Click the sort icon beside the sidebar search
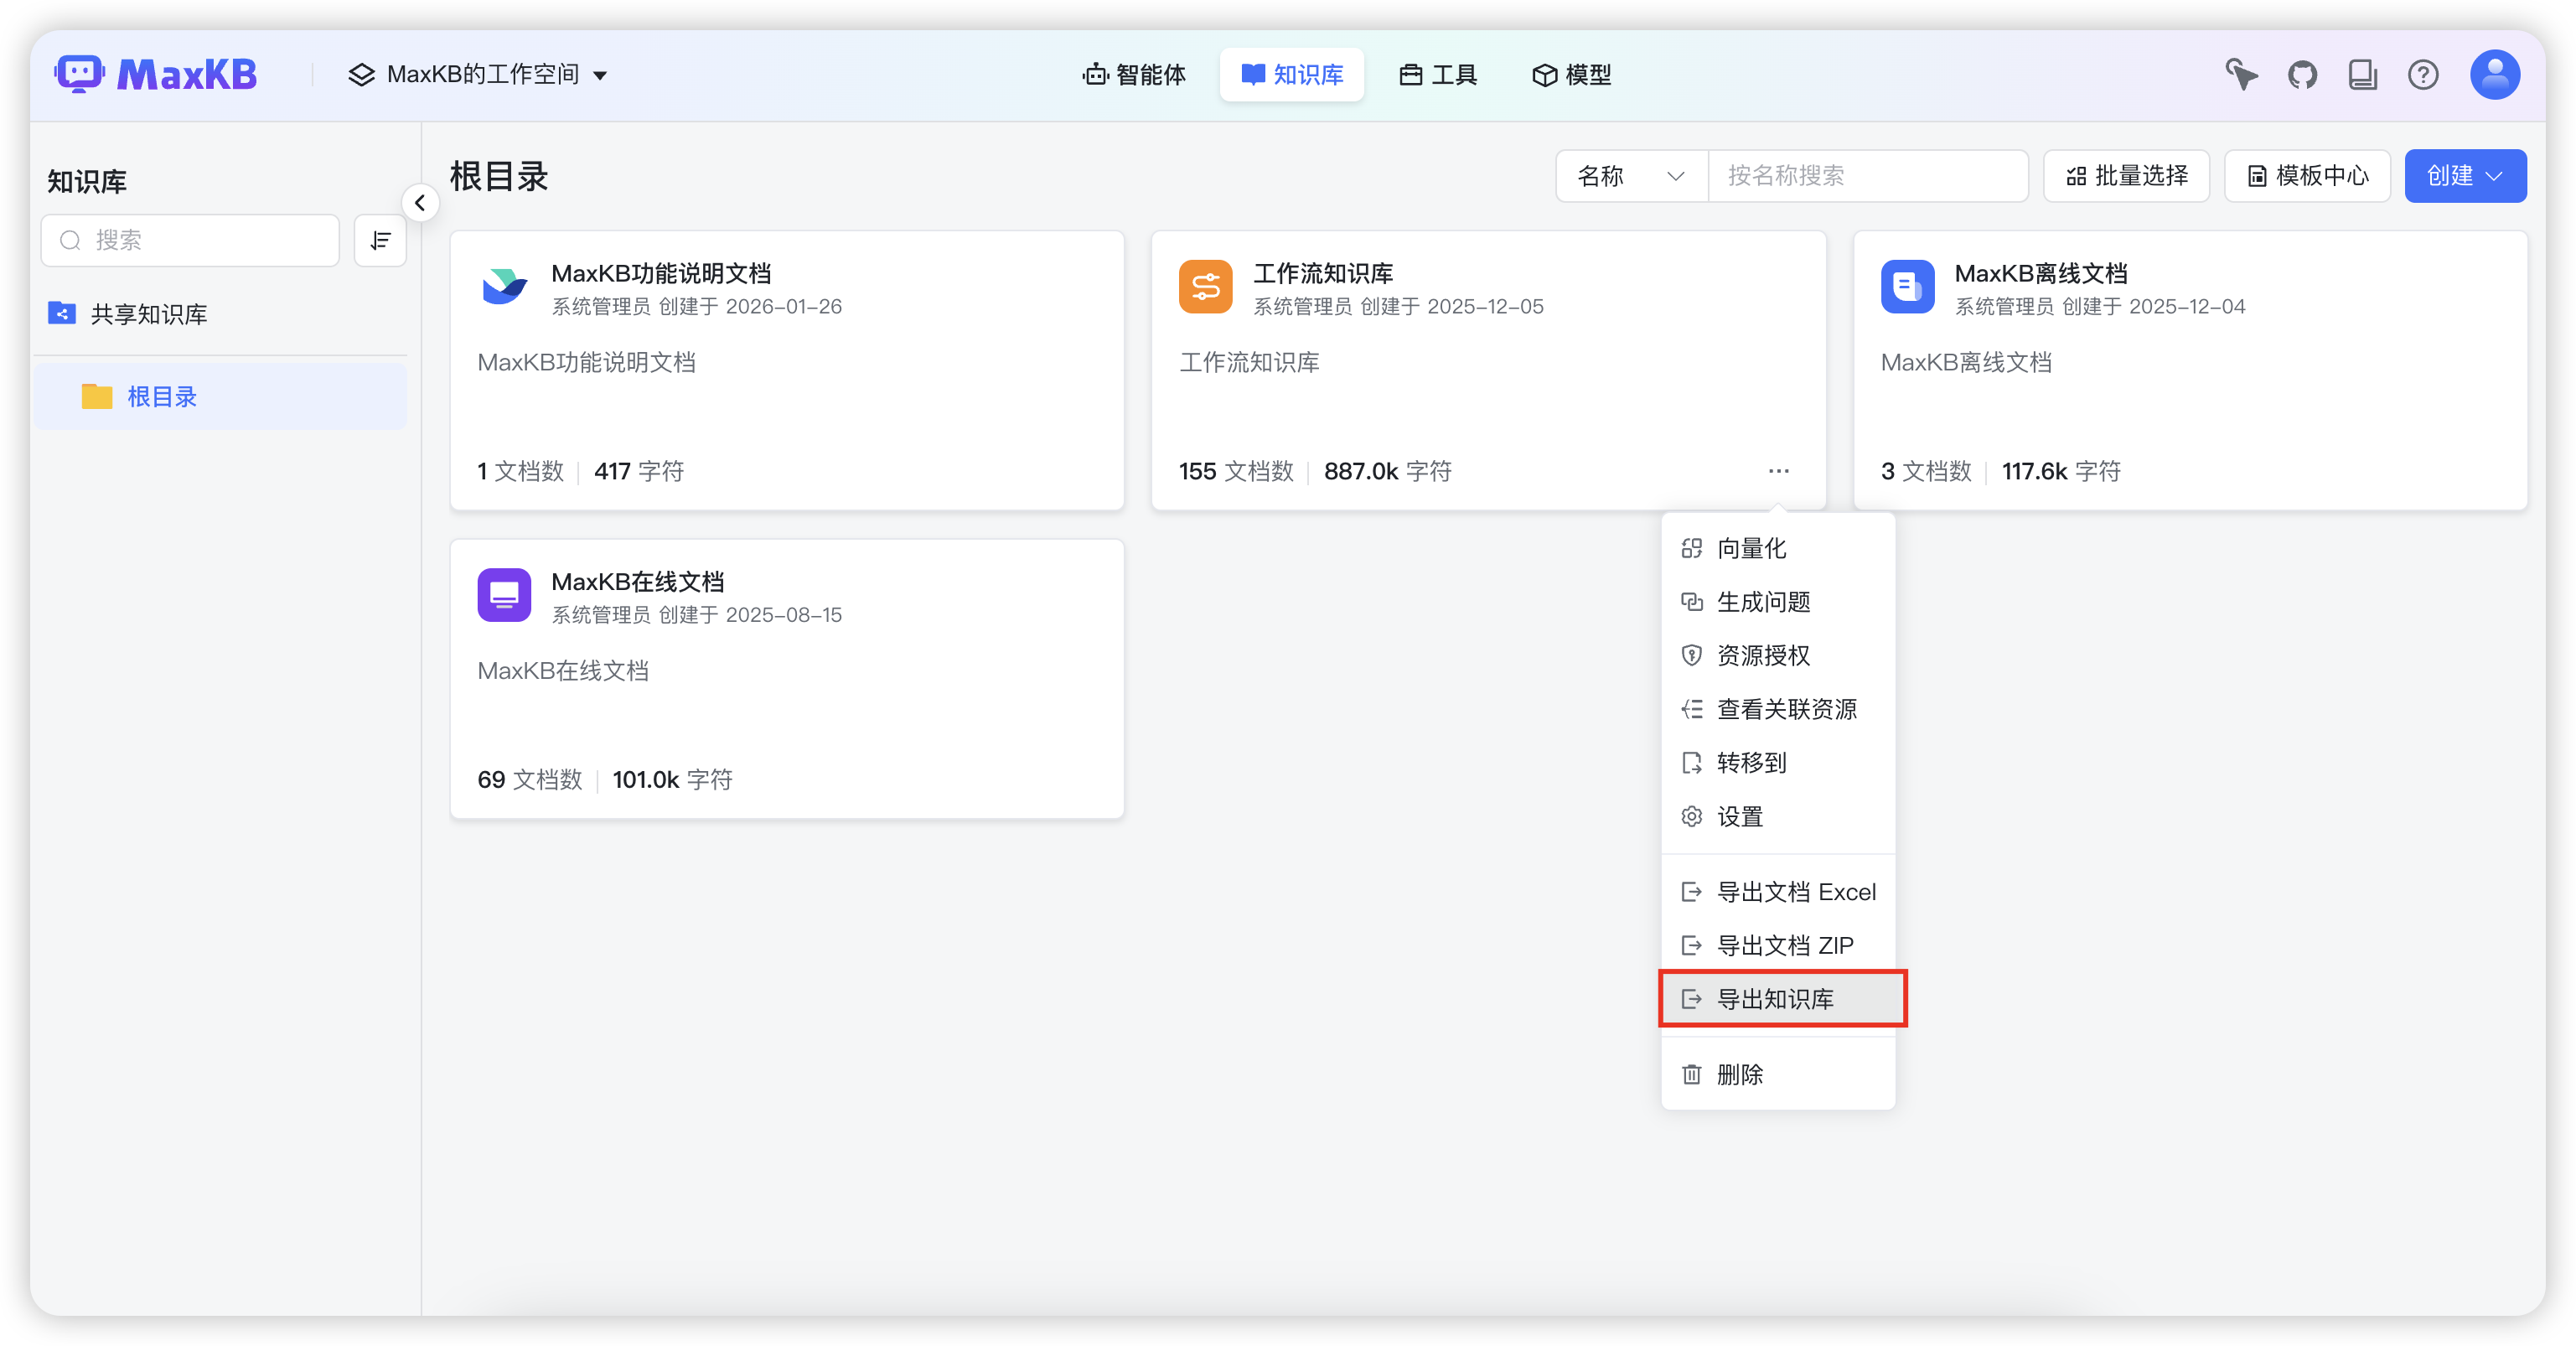 (x=380, y=240)
